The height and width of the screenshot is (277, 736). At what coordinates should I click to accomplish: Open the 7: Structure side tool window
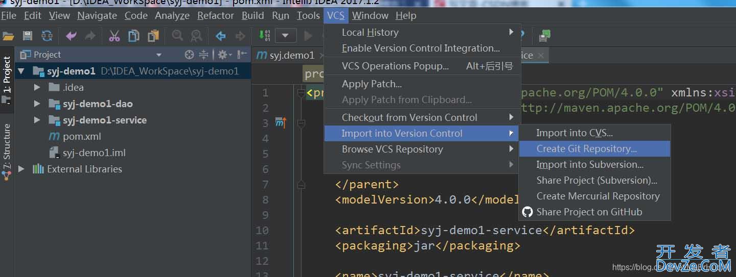pos(7,152)
